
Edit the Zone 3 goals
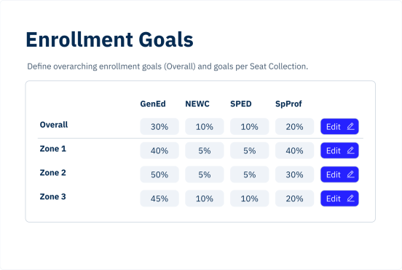339,198
